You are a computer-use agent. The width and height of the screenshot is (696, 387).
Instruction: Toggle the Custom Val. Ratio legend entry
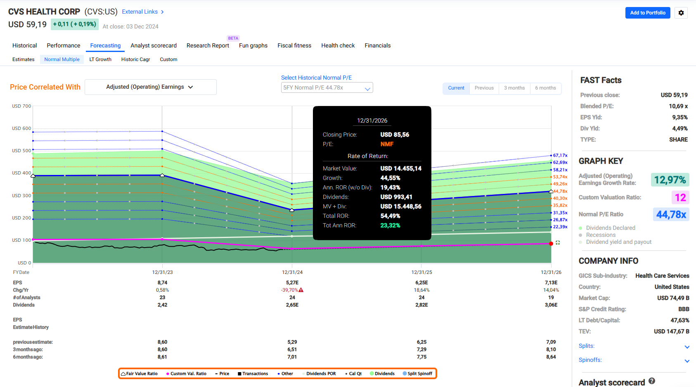click(186, 374)
